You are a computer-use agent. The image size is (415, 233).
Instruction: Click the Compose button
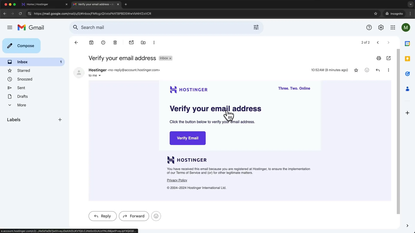(x=21, y=46)
